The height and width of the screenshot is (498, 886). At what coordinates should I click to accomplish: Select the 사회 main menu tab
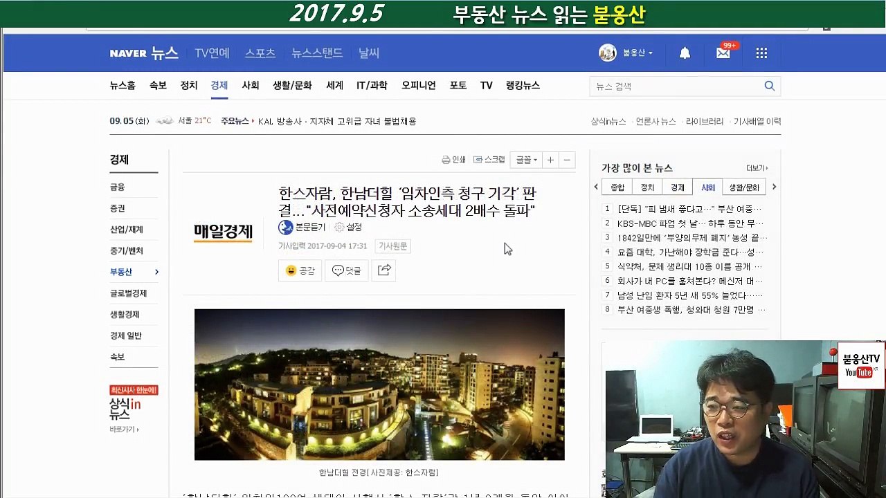(x=250, y=85)
